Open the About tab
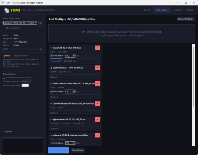 (190, 10)
